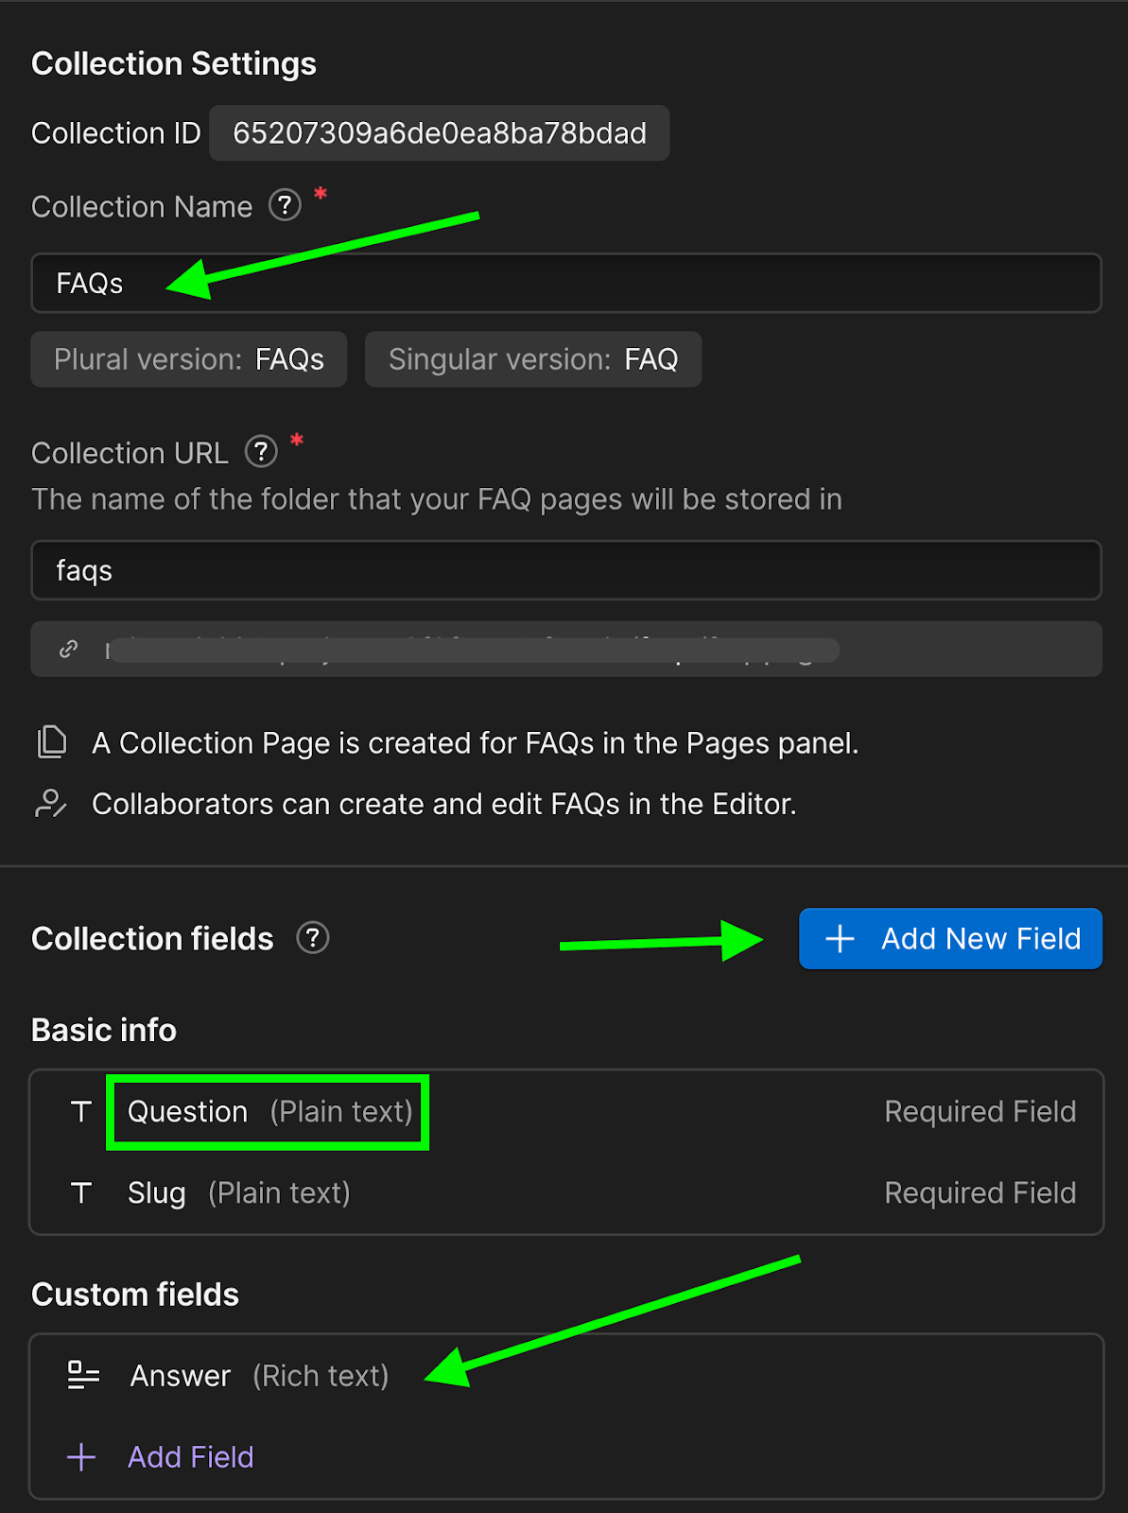The height and width of the screenshot is (1513, 1128).
Task: Click the Answer rich text icon
Action: (x=83, y=1375)
